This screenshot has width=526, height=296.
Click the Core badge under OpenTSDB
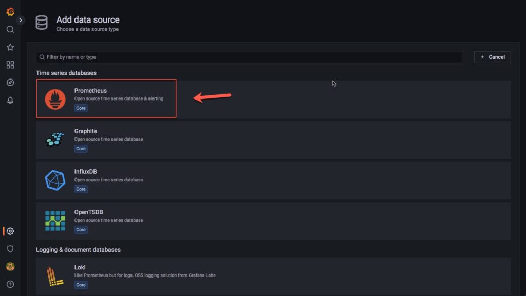[x=81, y=230]
